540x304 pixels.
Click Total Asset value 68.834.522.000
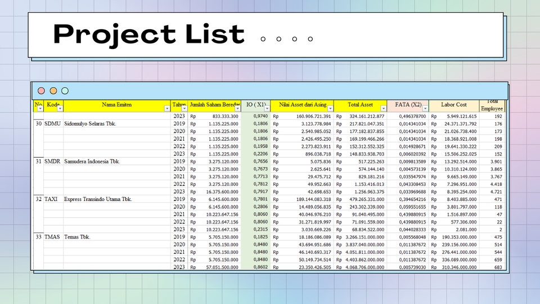368,230
